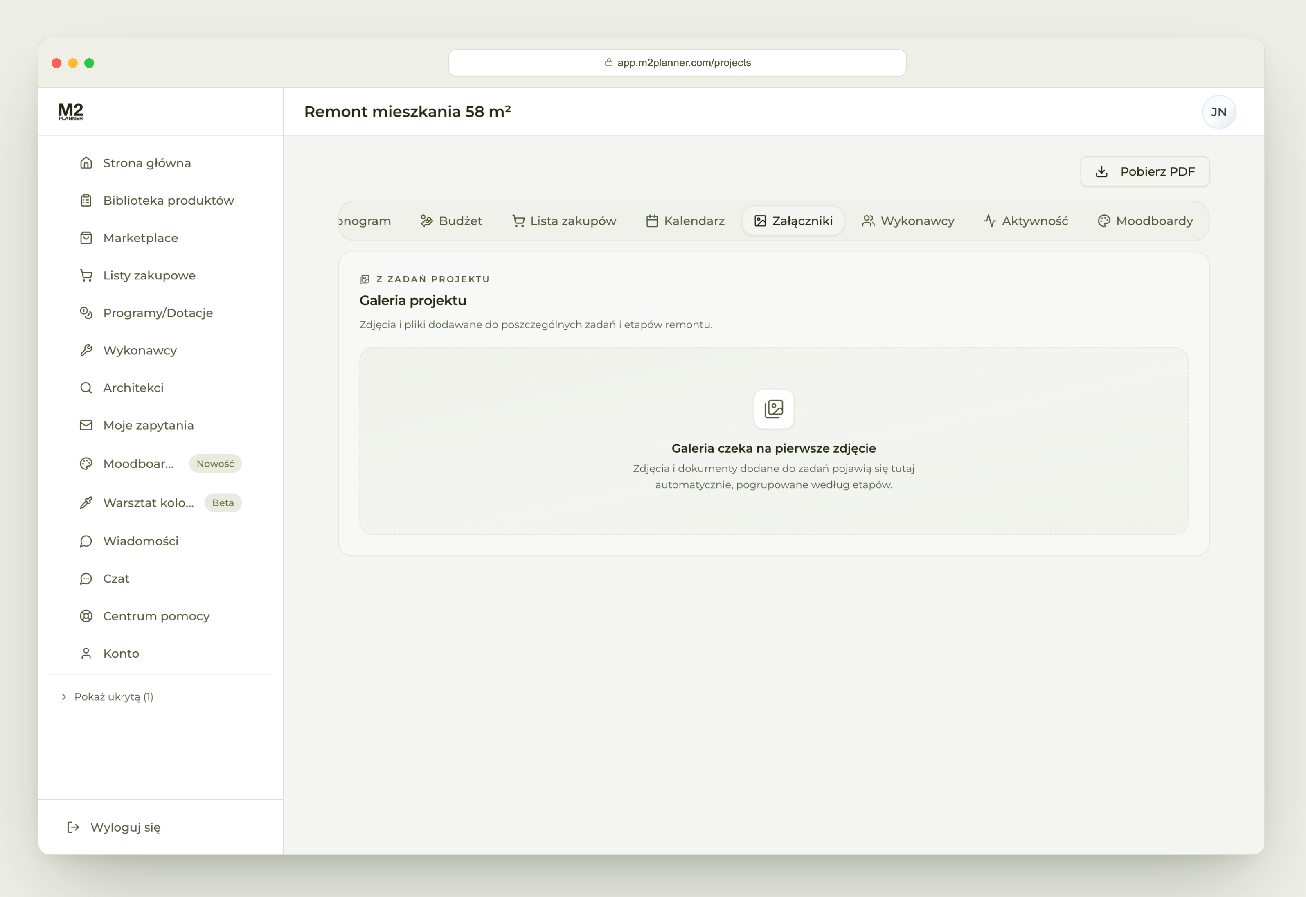Image resolution: width=1306 pixels, height=897 pixels.
Task: Click the wrench icon in sidebar Wykonawcy
Action: (x=86, y=351)
